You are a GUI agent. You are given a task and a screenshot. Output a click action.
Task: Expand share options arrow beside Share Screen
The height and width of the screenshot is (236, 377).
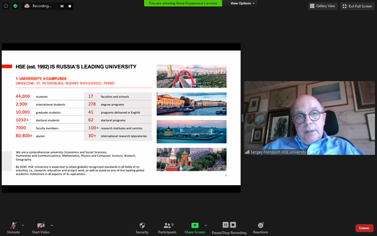tap(206, 226)
